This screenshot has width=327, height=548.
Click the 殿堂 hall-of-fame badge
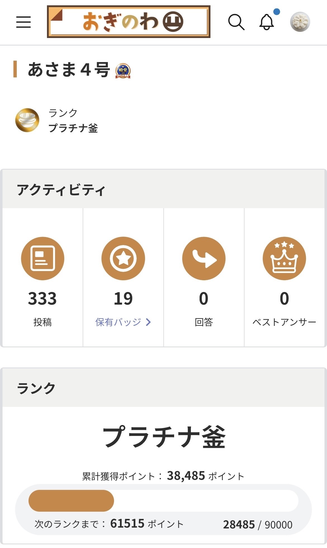tap(123, 71)
